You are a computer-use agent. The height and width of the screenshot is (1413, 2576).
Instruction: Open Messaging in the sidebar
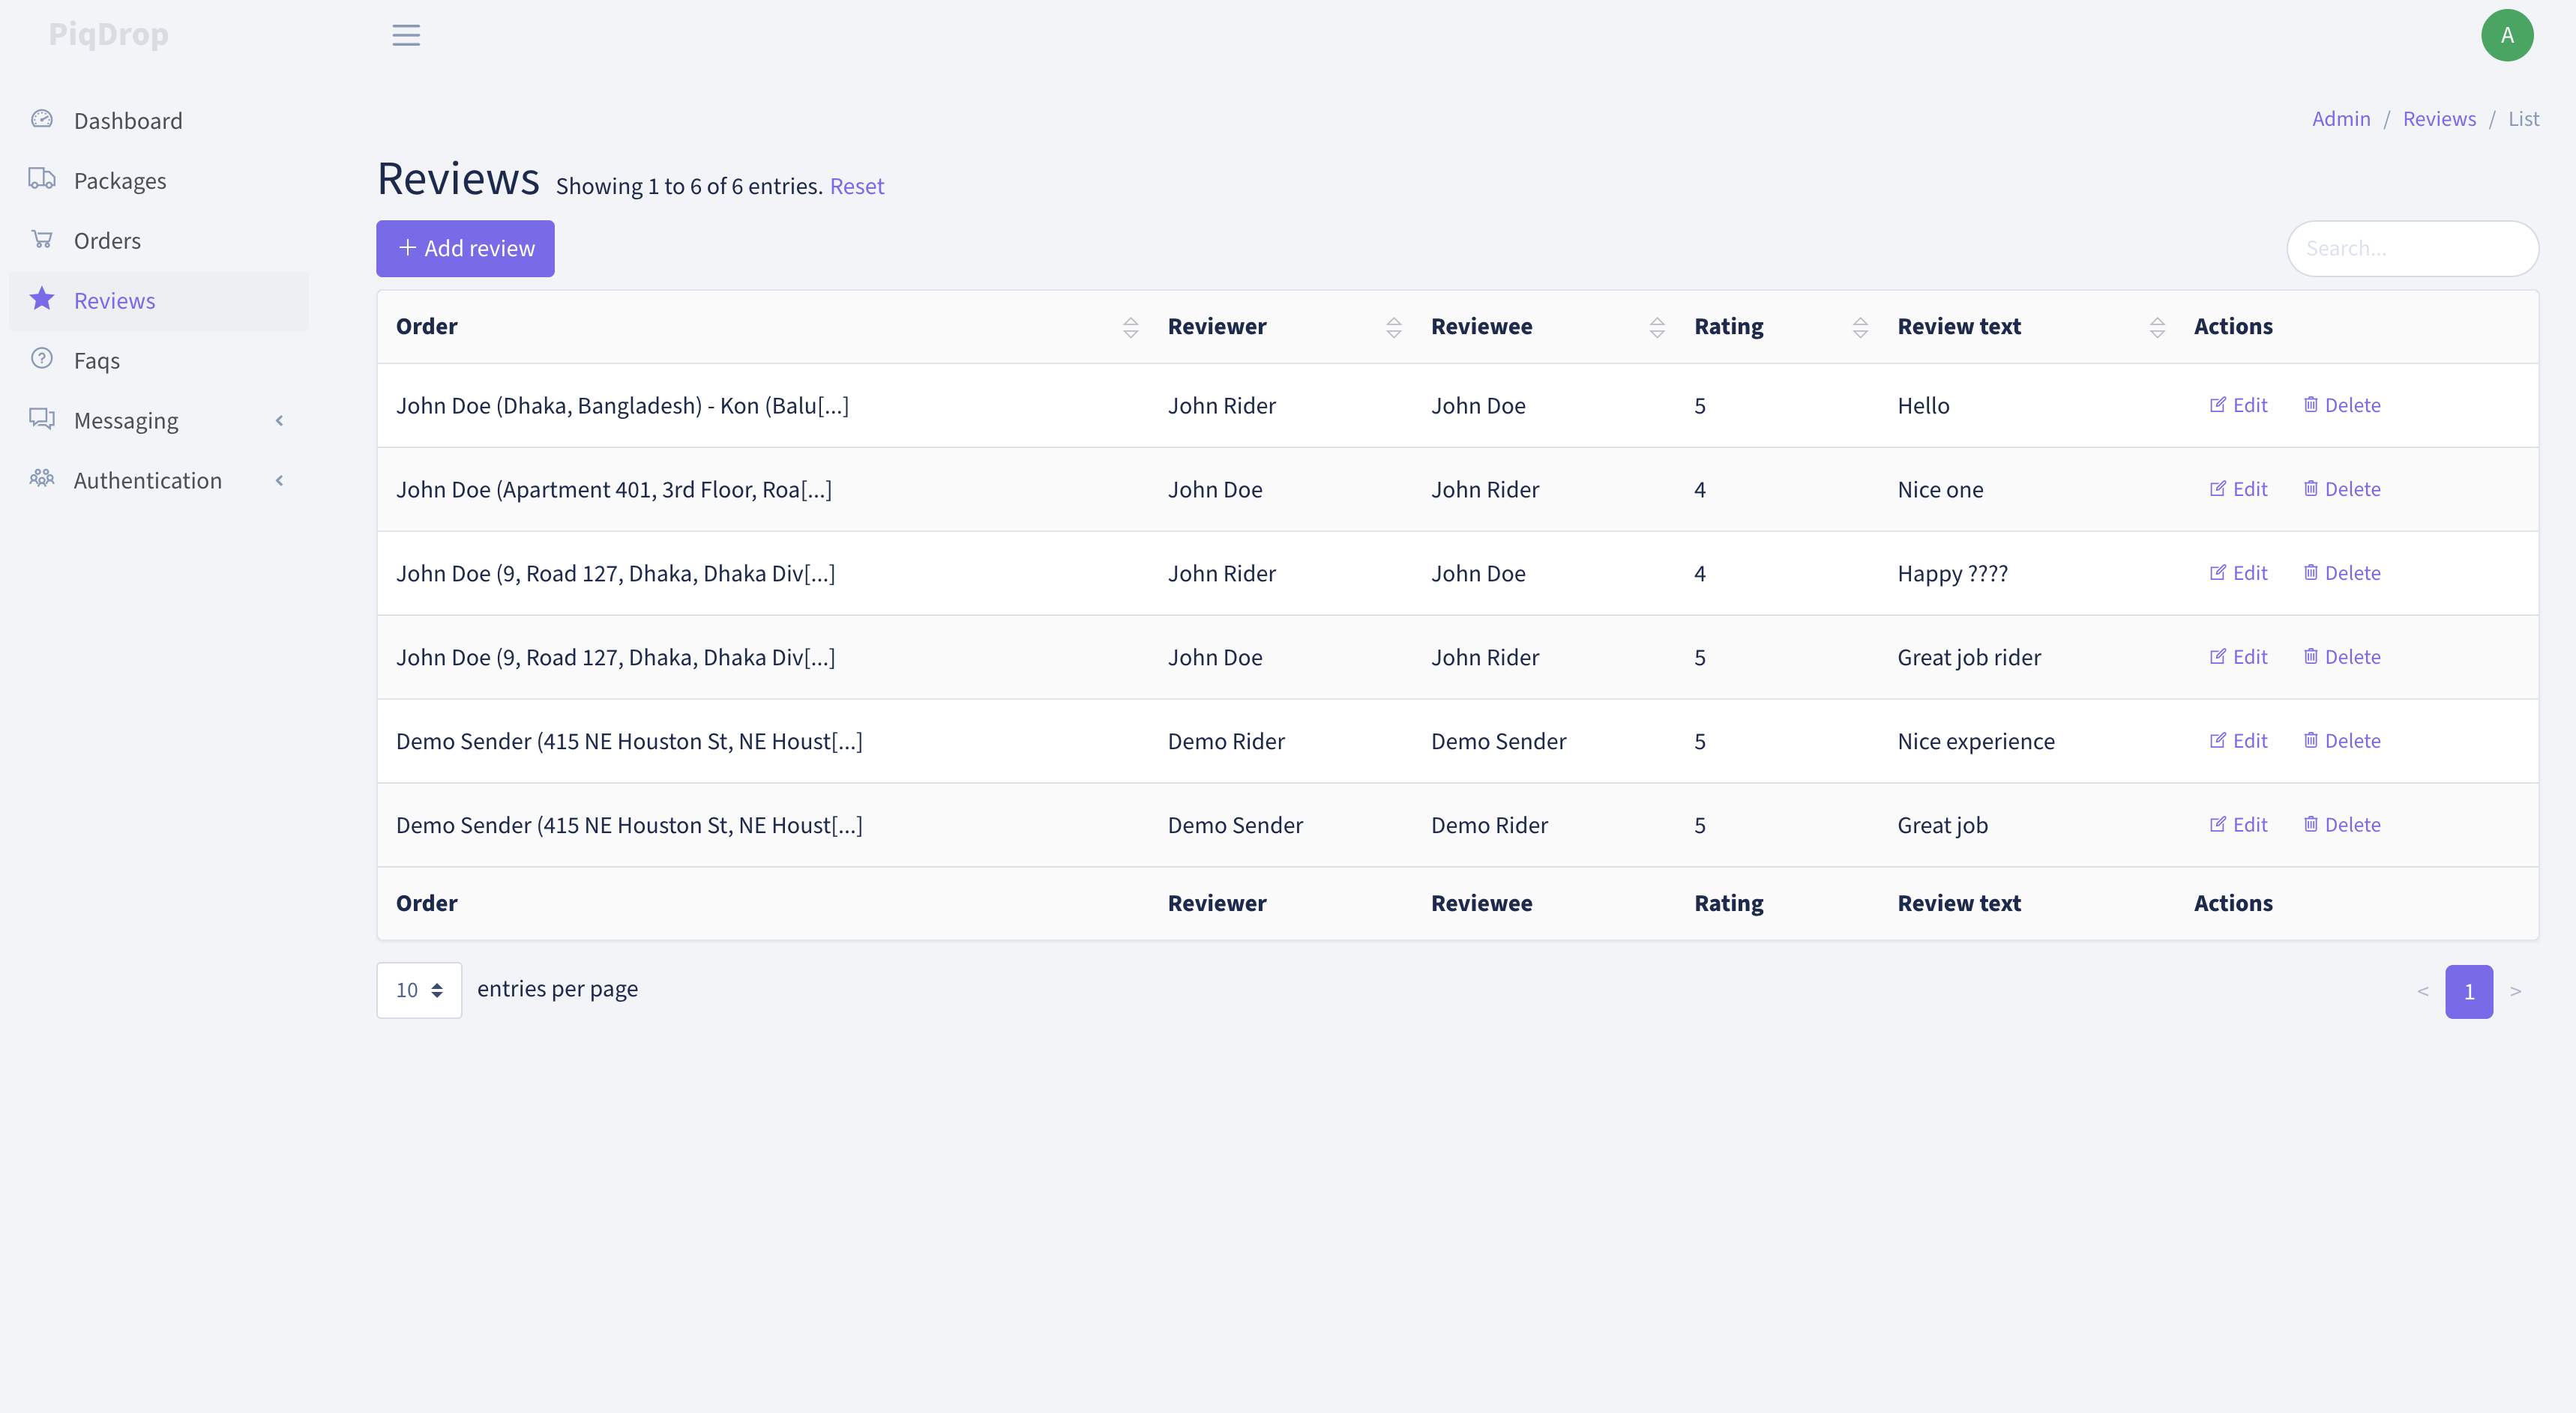pos(159,421)
